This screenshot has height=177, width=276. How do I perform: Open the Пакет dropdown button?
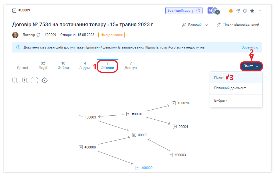click(251, 66)
